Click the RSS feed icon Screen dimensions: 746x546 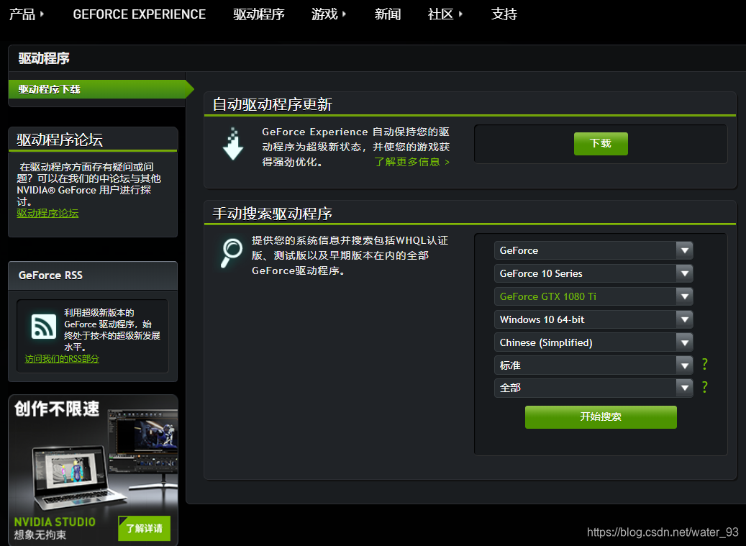pos(44,327)
